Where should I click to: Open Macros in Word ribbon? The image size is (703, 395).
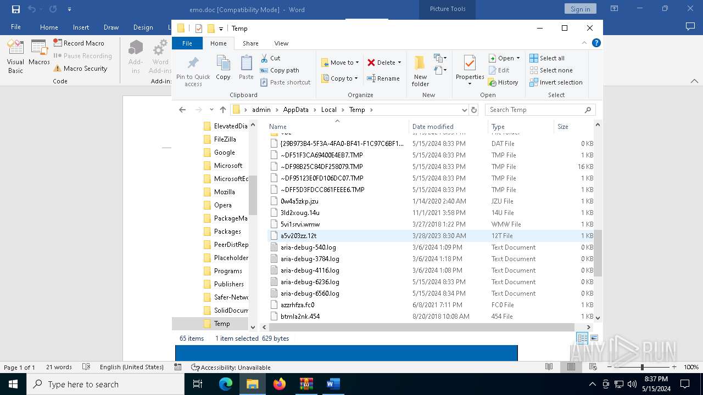(39, 53)
